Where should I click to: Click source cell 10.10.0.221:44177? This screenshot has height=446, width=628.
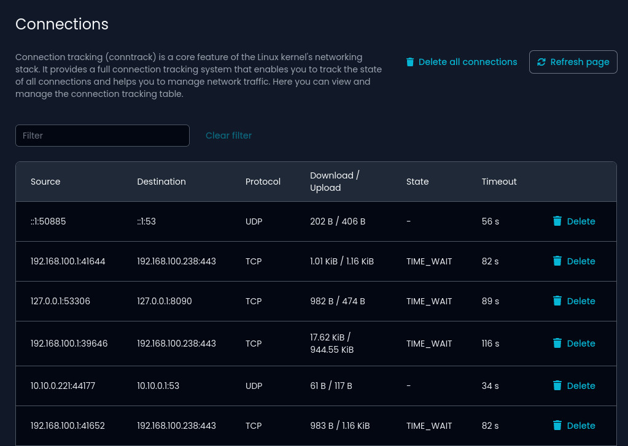(63, 386)
